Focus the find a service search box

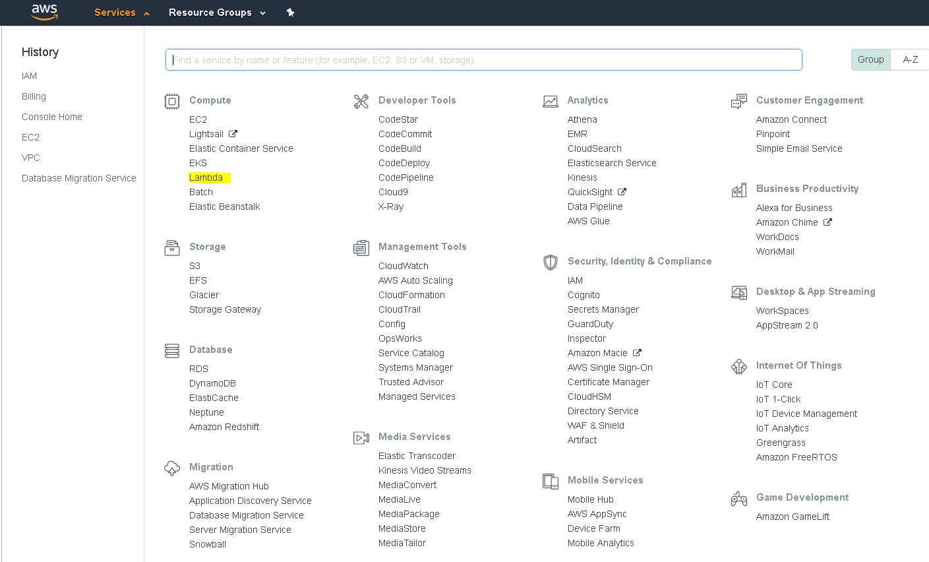point(483,59)
